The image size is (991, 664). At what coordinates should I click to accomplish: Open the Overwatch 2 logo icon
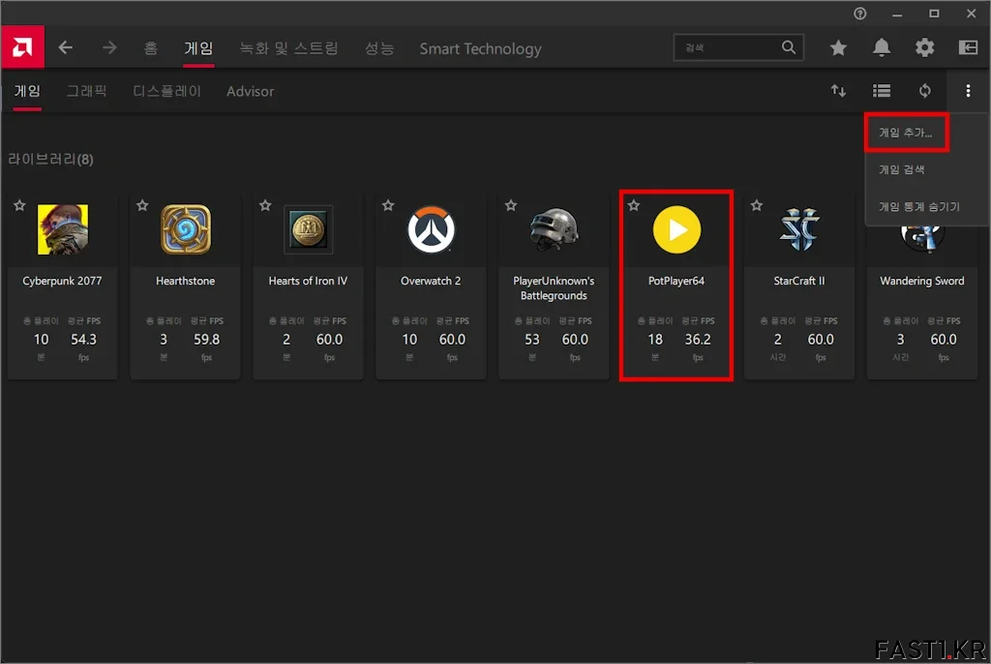[x=431, y=229]
